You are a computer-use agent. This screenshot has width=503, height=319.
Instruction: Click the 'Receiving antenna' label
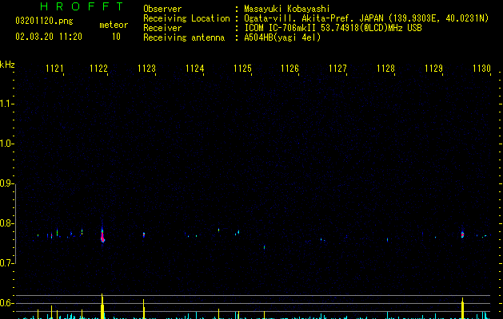[184, 37]
